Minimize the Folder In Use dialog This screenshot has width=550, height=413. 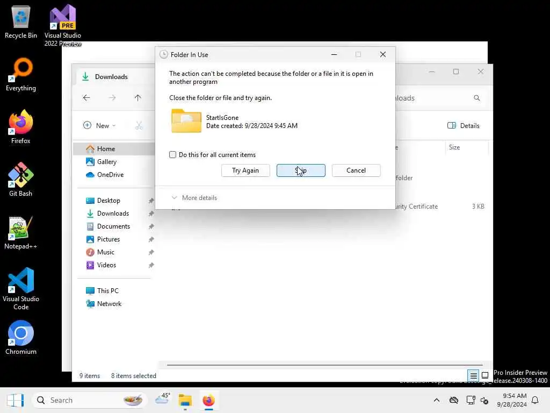coord(334,54)
